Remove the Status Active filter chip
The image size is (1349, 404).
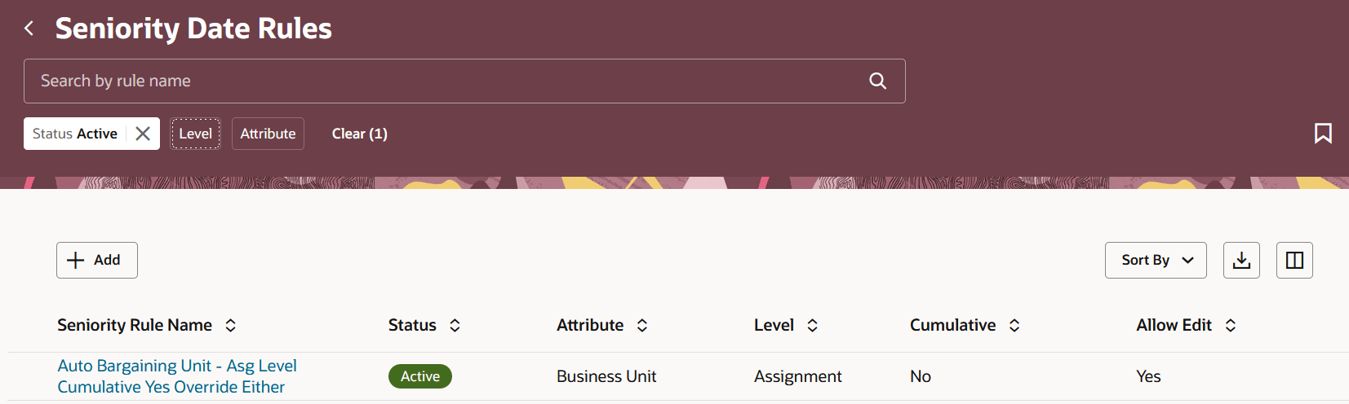[x=143, y=134]
